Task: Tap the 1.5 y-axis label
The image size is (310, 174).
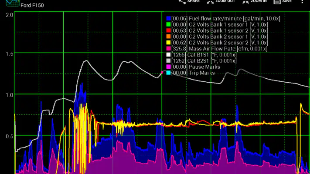Action: (10, 54)
